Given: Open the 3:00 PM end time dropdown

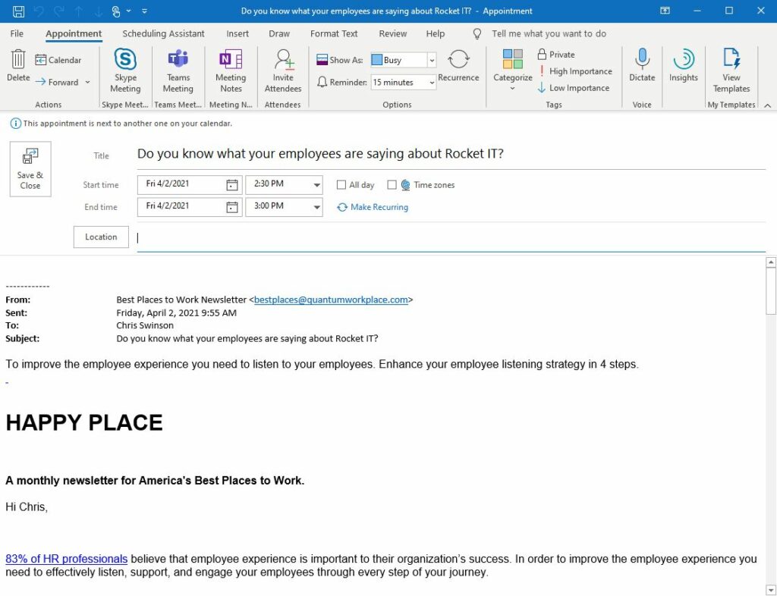Looking at the screenshot, I should (316, 207).
